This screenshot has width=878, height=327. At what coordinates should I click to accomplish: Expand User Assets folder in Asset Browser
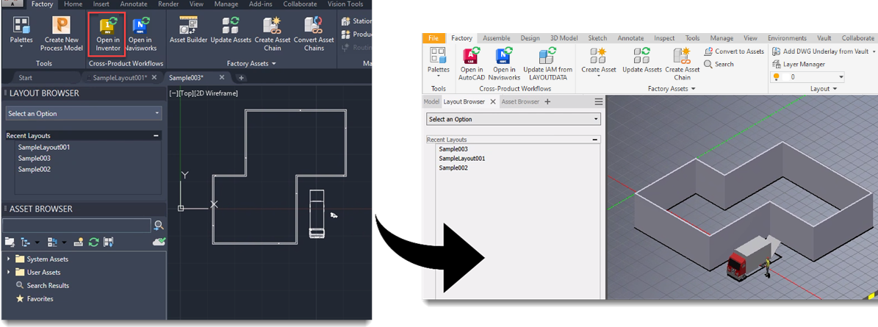tap(8, 272)
